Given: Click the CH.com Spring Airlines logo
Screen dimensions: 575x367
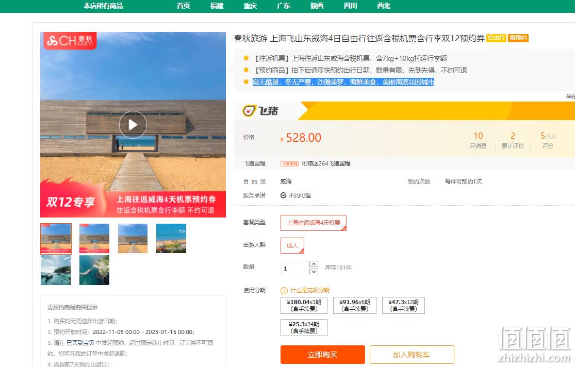Looking at the screenshot, I should tap(70, 40).
